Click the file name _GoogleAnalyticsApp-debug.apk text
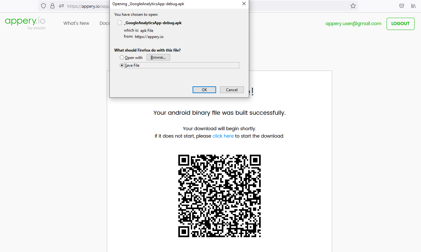The width and height of the screenshot is (421, 252). pyautogui.click(x=153, y=23)
